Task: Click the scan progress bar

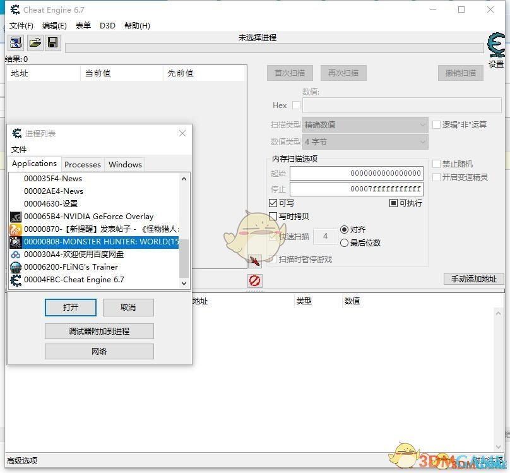Action: [x=275, y=48]
